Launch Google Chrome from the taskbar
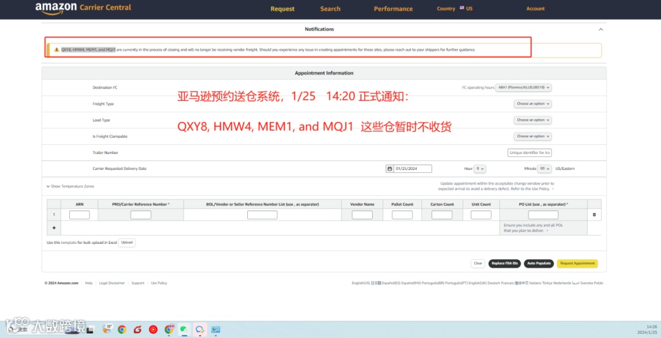The image size is (661, 338). 122,329
